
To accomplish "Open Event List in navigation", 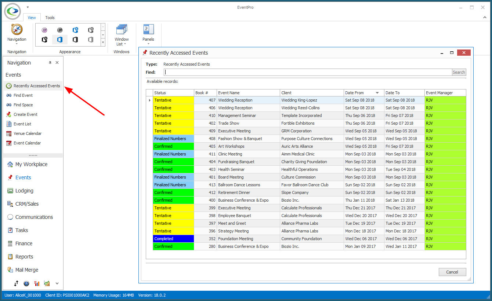I will [19, 124].
